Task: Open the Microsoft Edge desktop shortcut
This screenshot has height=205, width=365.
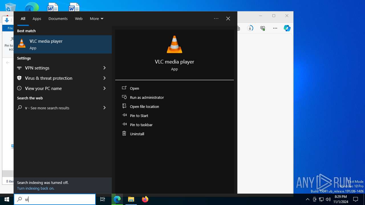Action: point(32,7)
